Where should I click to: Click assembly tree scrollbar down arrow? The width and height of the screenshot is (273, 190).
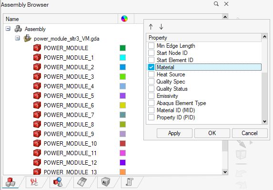point(225,172)
